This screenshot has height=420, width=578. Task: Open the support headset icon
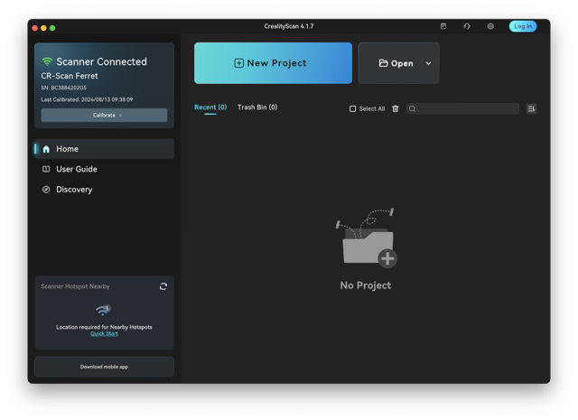467,26
